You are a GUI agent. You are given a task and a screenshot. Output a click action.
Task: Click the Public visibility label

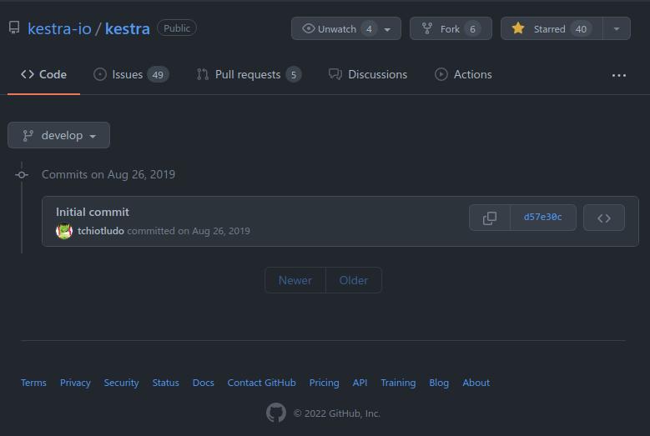click(x=177, y=28)
